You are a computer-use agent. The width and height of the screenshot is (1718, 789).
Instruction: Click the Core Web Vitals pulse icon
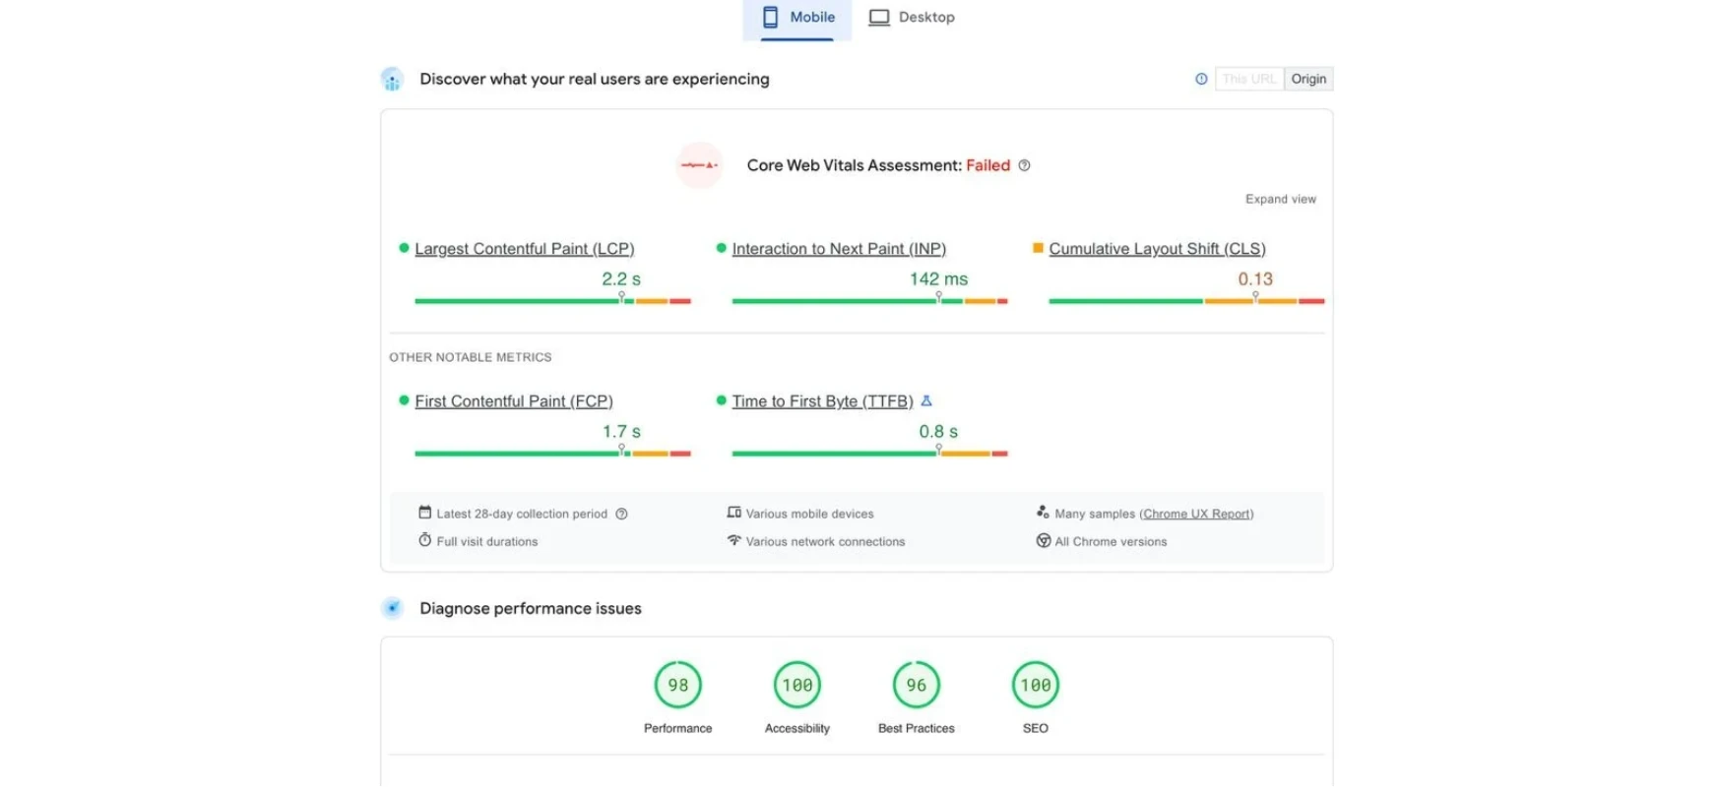[x=699, y=165]
